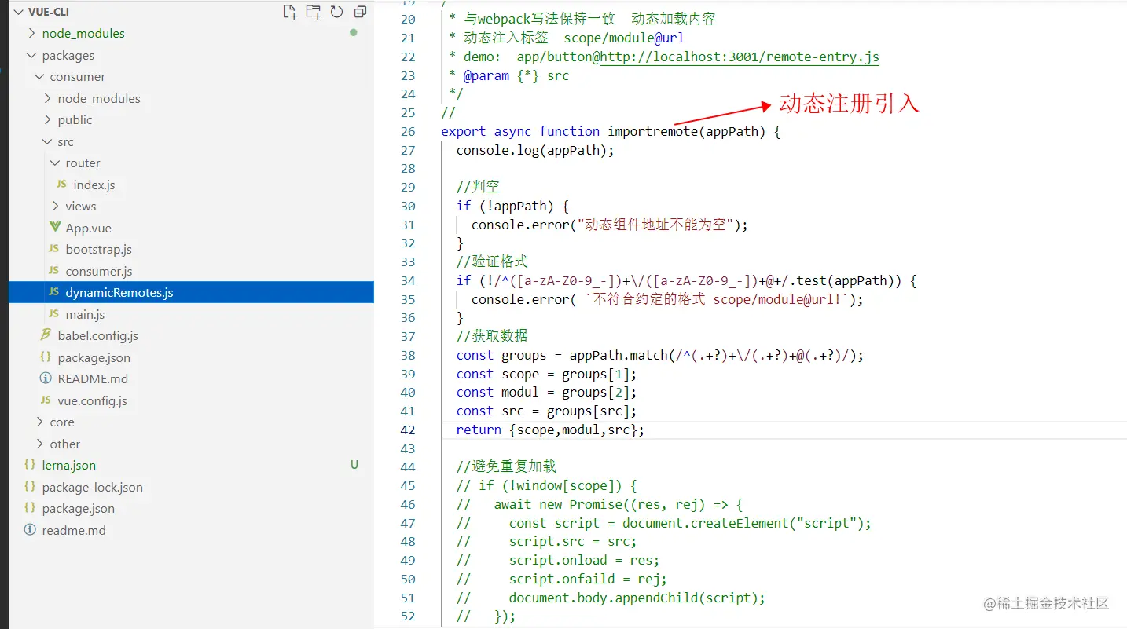
Task: Open consumer.js file
Action: [x=99, y=271]
